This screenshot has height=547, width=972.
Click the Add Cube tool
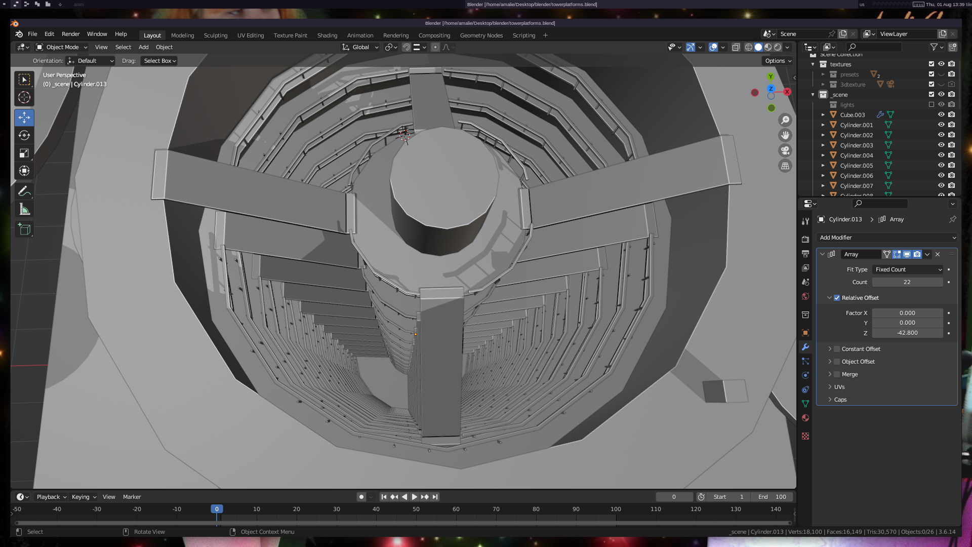[x=24, y=229]
